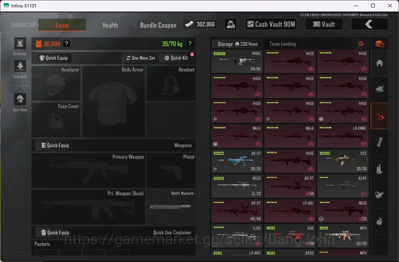Select the helmet gear category icon
This screenshot has height=262, width=399.
380,89
